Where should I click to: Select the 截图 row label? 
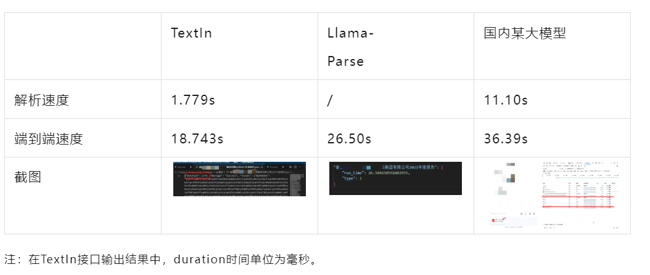click(27, 177)
